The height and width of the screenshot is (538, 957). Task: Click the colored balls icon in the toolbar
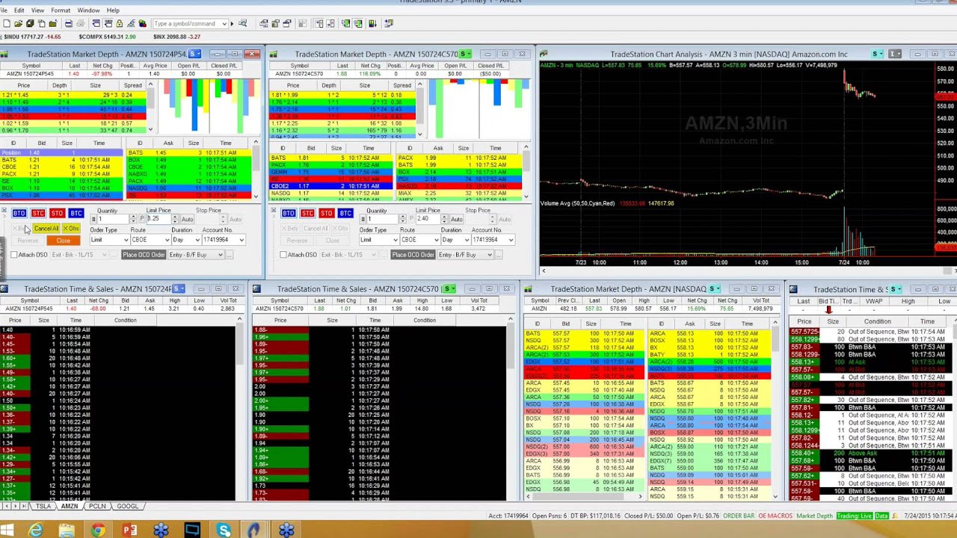tap(142, 24)
